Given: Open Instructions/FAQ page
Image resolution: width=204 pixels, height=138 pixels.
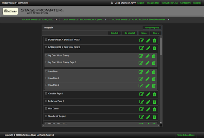Looking at the screenshot, I should [x=170, y=3].
